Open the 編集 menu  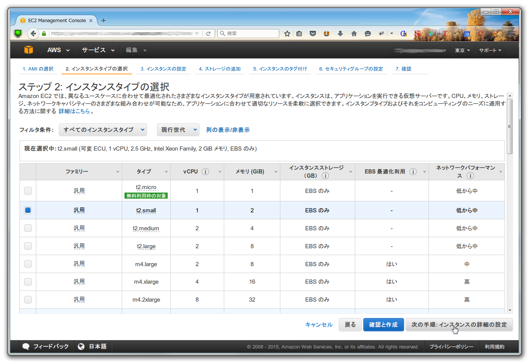pos(136,50)
